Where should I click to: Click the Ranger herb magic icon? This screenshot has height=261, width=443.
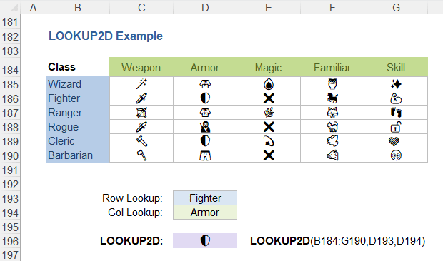click(x=269, y=113)
